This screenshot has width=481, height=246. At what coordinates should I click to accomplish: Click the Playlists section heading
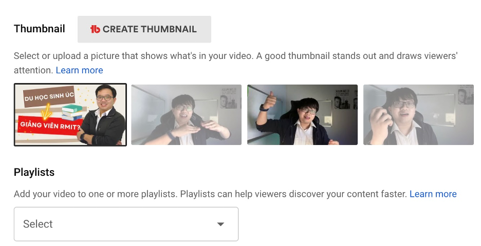(34, 172)
